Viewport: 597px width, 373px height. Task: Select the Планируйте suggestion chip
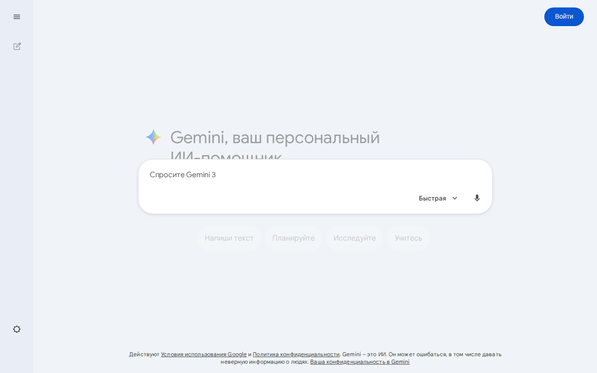pyautogui.click(x=293, y=238)
